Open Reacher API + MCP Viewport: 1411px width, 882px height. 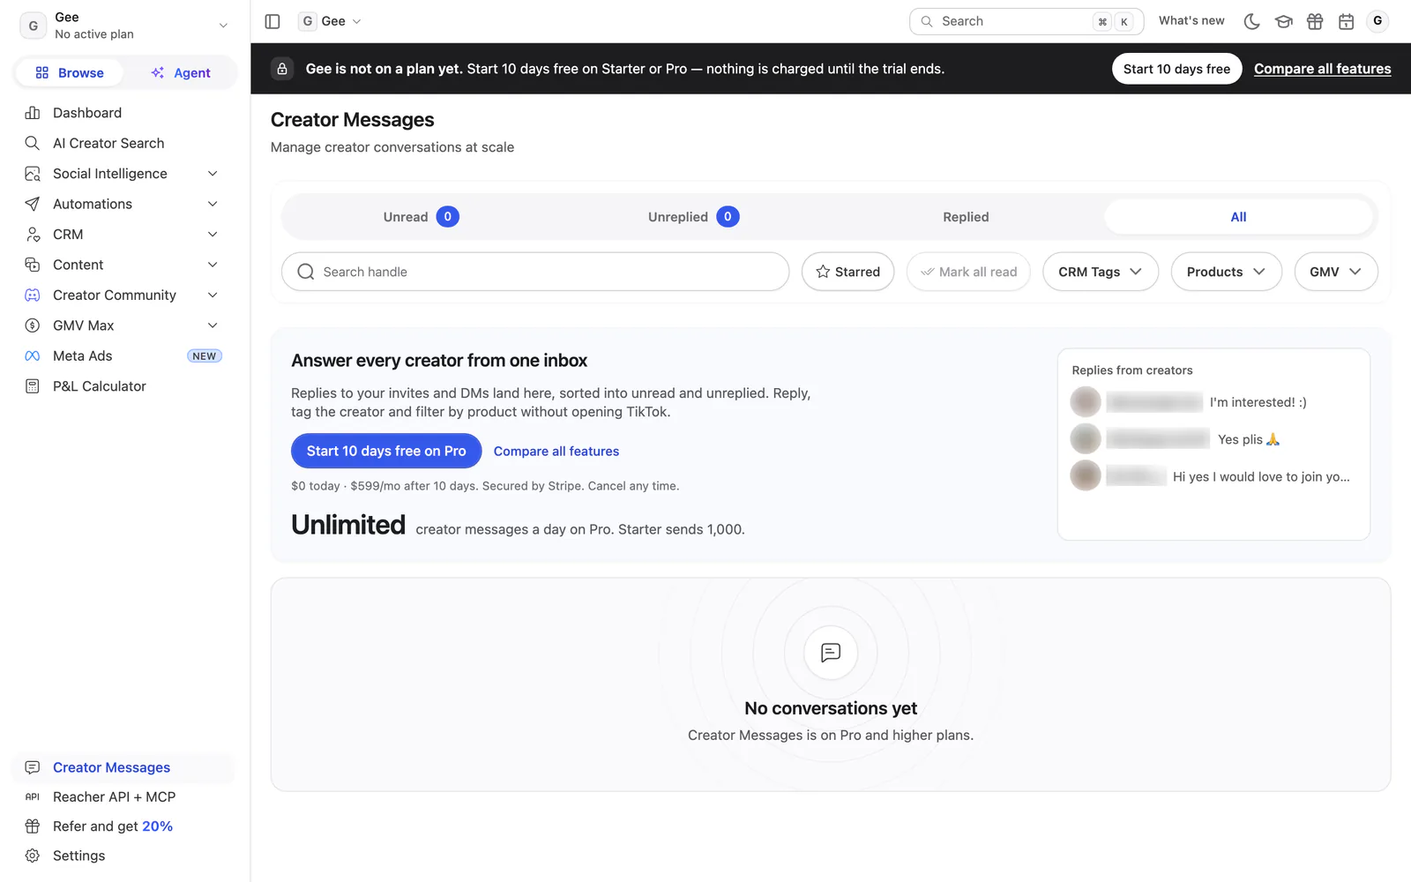coord(124,796)
